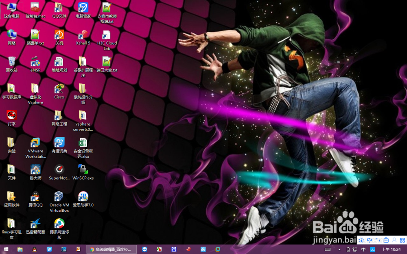Select the vsphare server6.0 folder
The width and height of the screenshot is (407, 254).
[83, 121]
